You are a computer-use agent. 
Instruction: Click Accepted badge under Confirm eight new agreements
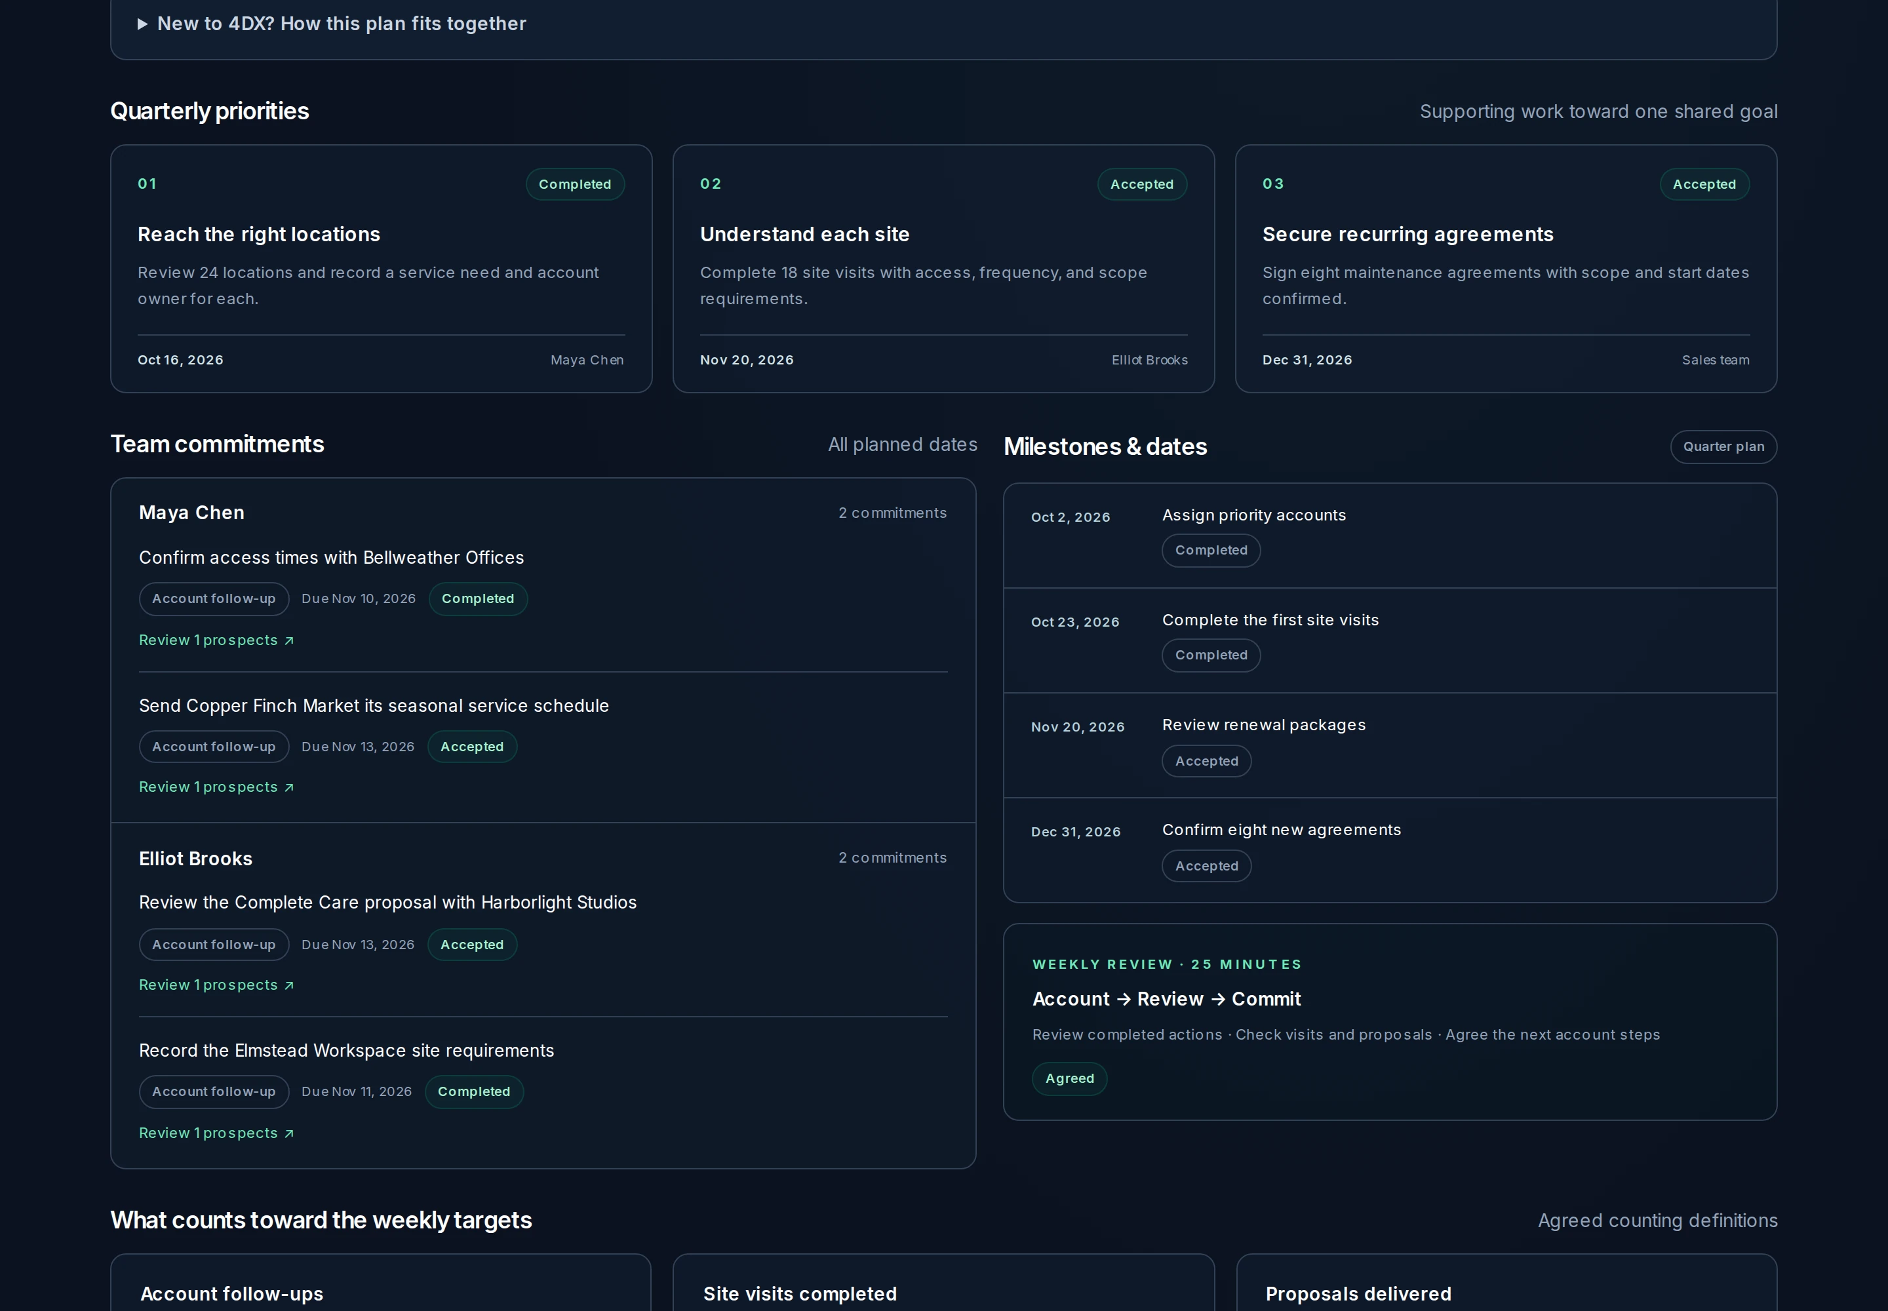coord(1206,866)
